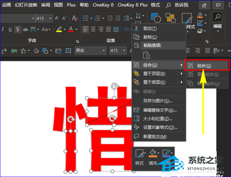Screen dimensions: 231x177
Task: Open the Aa change case dropdown
Action: (x=46, y=29)
